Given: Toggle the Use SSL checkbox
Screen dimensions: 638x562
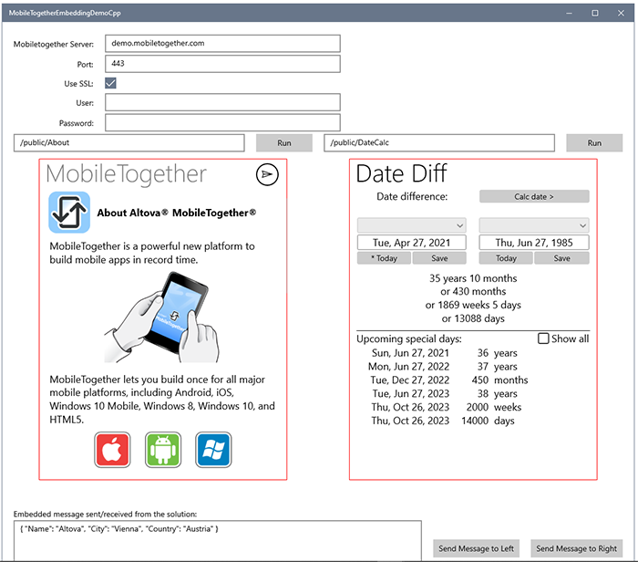Looking at the screenshot, I should (x=111, y=83).
